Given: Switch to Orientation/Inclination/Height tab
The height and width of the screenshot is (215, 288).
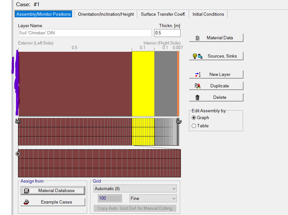Looking at the screenshot, I should (x=106, y=14).
